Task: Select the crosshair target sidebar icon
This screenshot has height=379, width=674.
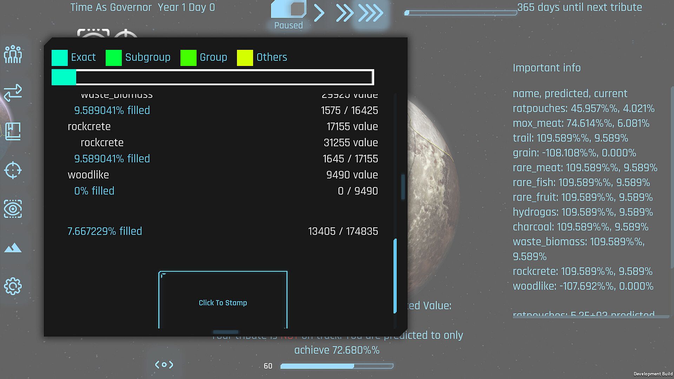Action: 13,170
